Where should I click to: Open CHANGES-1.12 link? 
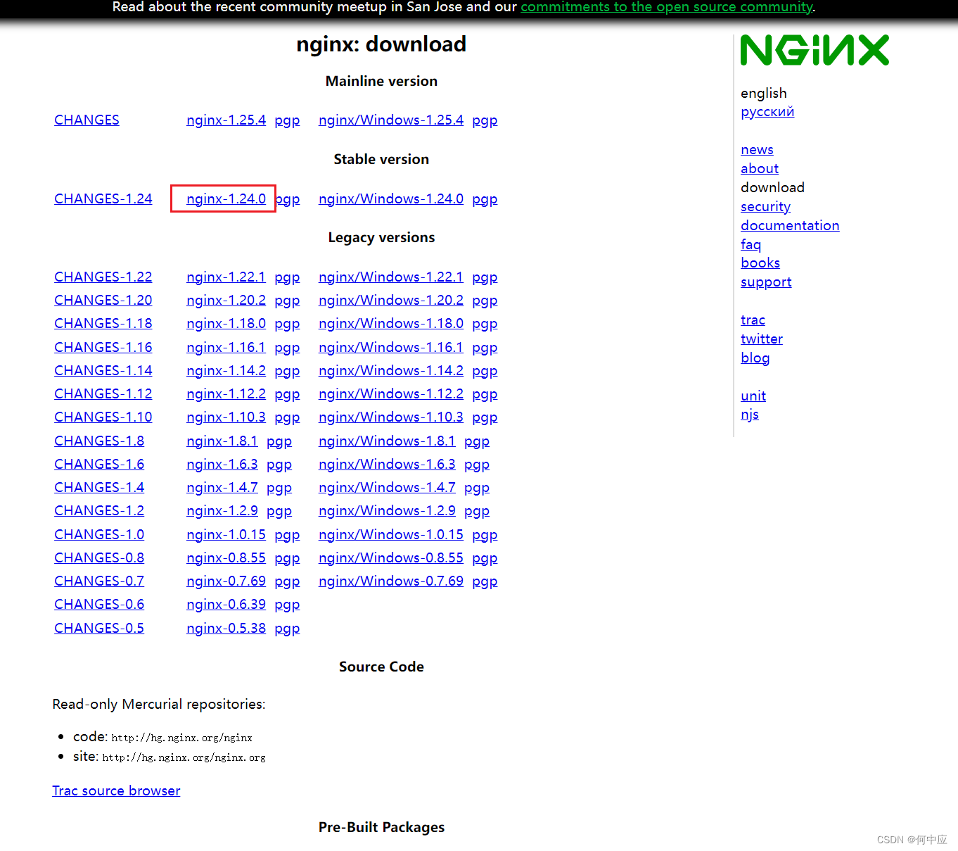click(x=103, y=394)
